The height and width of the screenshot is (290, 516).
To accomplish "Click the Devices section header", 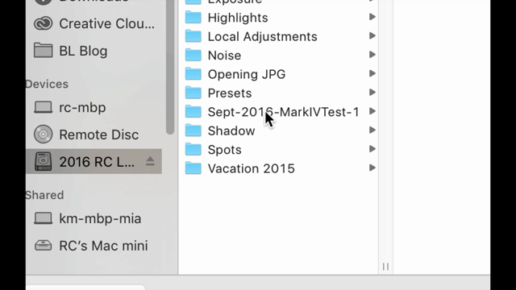I will click(x=47, y=84).
